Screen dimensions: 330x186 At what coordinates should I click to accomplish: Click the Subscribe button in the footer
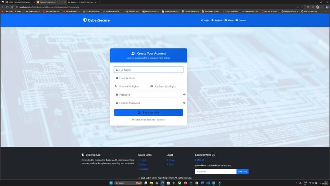[242, 171]
